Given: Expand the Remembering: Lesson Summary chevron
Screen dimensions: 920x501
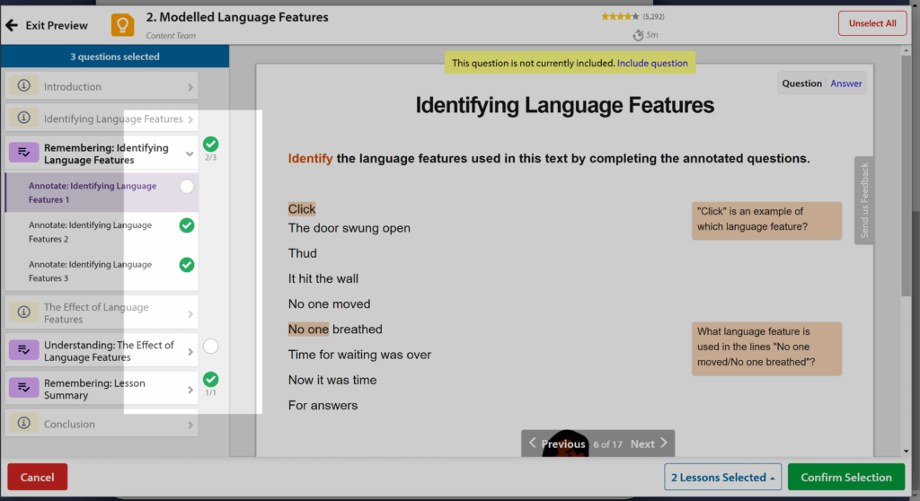Looking at the screenshot, I should pos(190,390).
